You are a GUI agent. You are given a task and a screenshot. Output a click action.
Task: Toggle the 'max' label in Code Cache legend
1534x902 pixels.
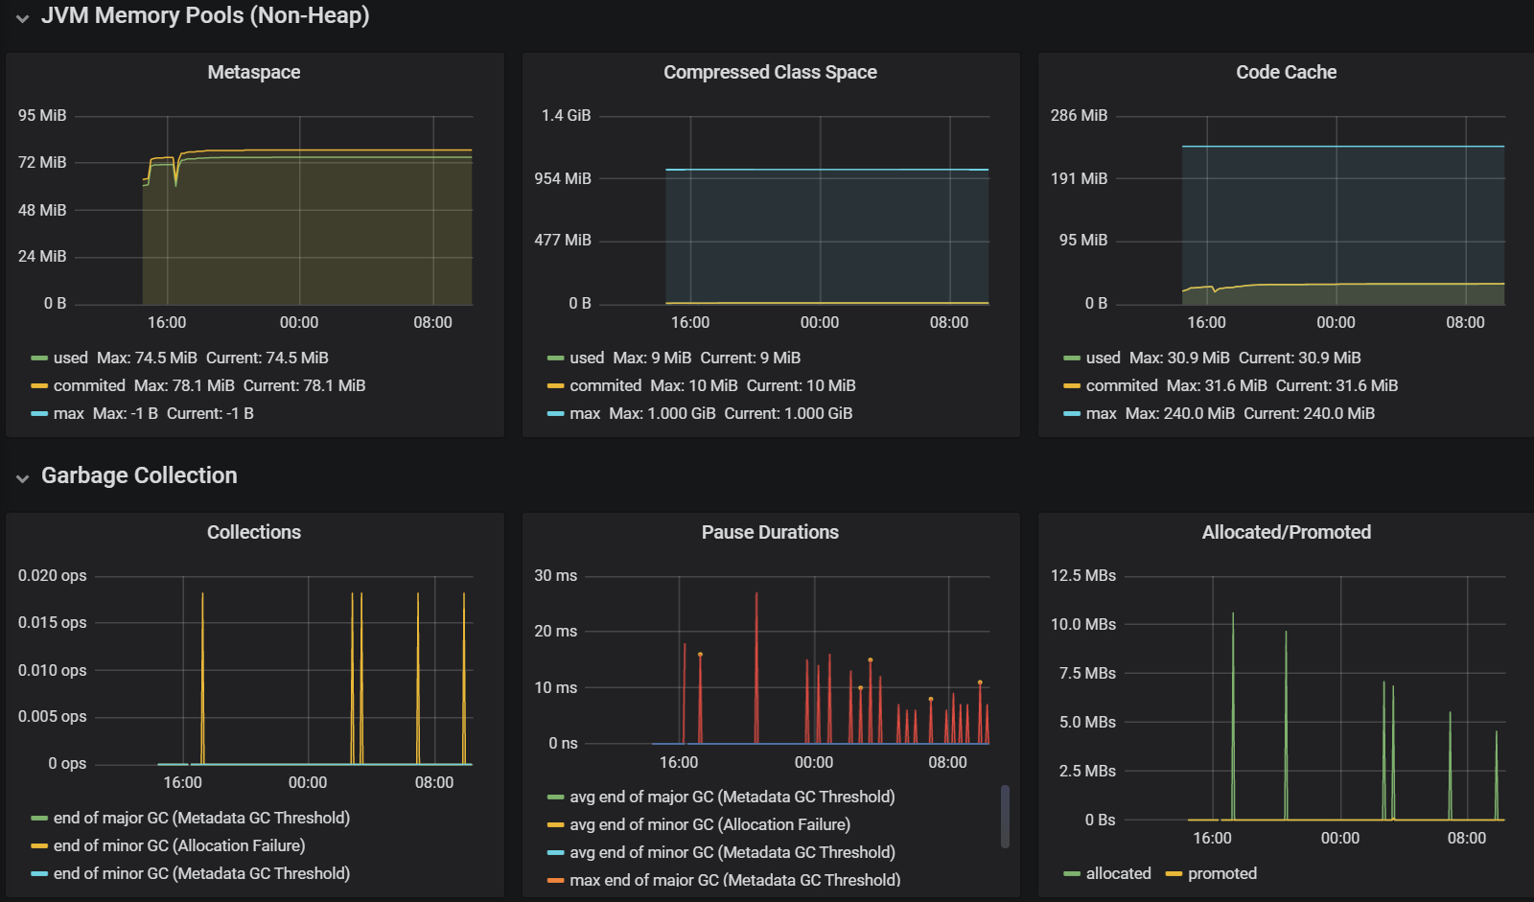tap(1101, 413)
